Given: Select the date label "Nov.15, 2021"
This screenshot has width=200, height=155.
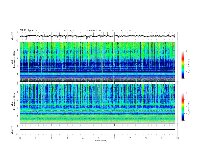Looking at the screenshot, I should point(70,30).
